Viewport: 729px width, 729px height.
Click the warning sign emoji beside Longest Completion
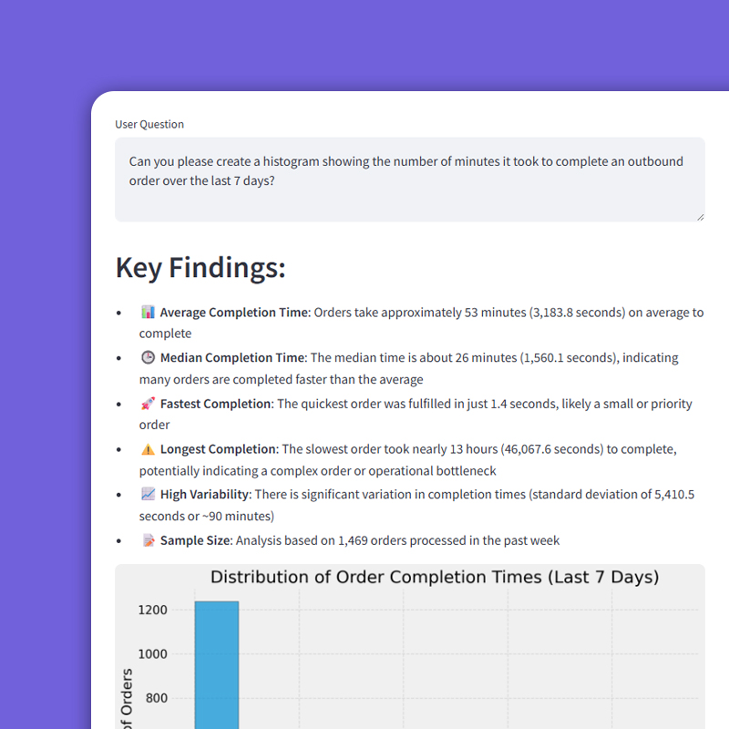(x=148, y=449)
